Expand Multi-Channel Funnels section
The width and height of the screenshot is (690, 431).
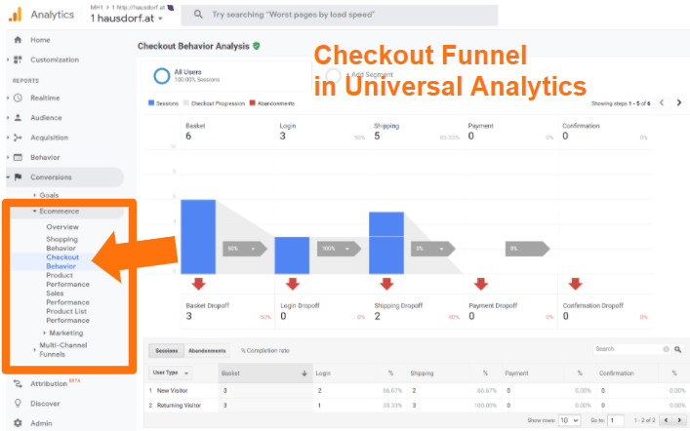(34, 350)
